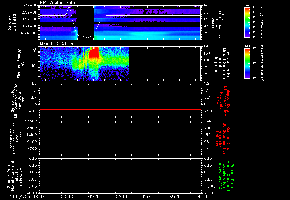Image resolution: width=290 pixels, height=200 pixels.
Task: Click the red MU Scanner Pos telemetry line
Action: [120, 144]
